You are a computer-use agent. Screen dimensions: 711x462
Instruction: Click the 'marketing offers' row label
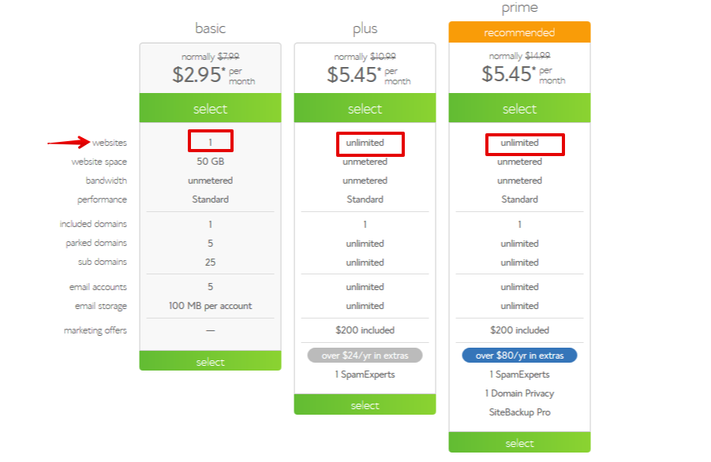point(96,330)
